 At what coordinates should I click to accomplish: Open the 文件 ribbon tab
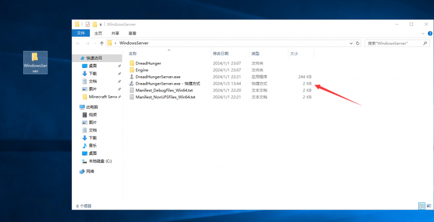click(x=81, y=33)
